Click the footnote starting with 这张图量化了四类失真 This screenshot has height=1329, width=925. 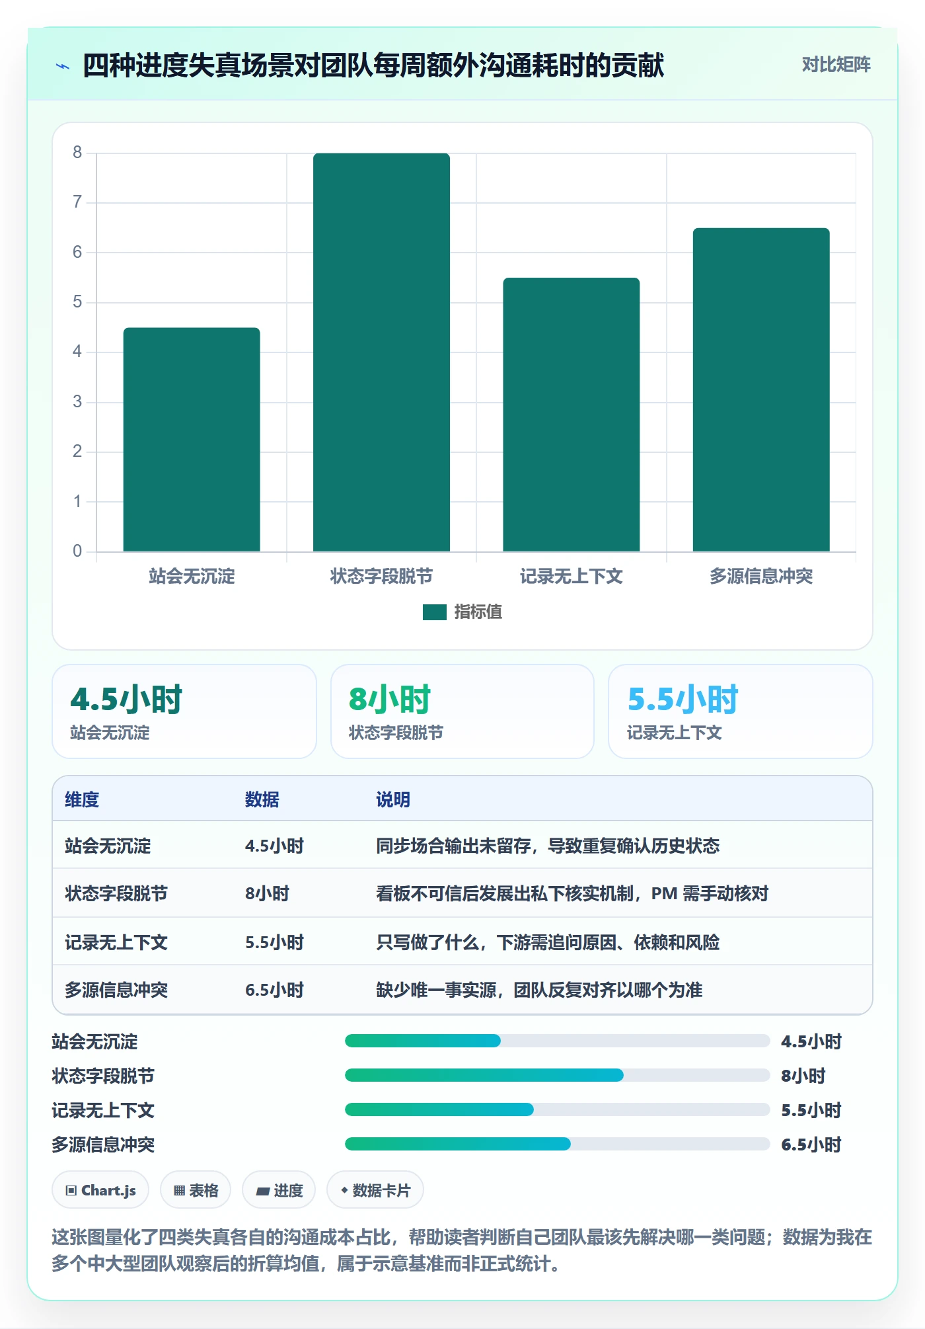[x=462, y=1250]
